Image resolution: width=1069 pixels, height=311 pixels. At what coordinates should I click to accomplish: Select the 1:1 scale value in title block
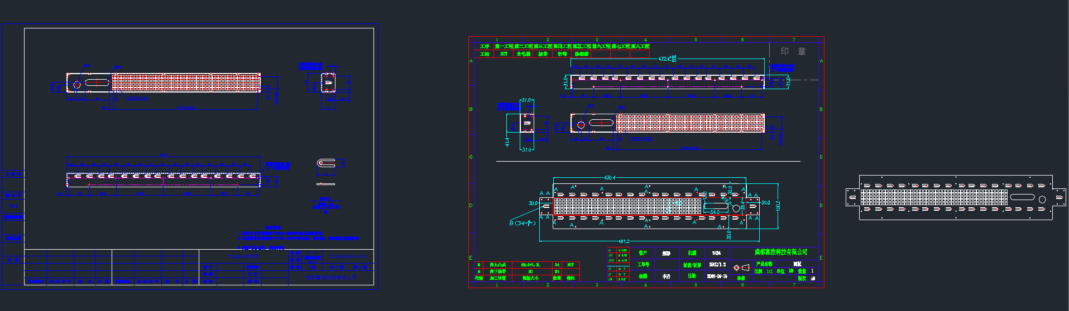769,271
